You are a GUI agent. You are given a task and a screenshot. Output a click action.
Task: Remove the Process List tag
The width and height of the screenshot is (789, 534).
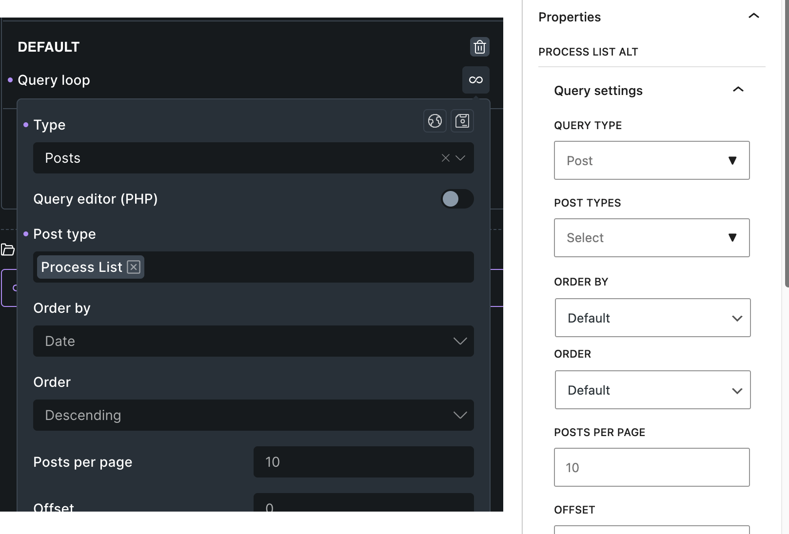(134, 267)
